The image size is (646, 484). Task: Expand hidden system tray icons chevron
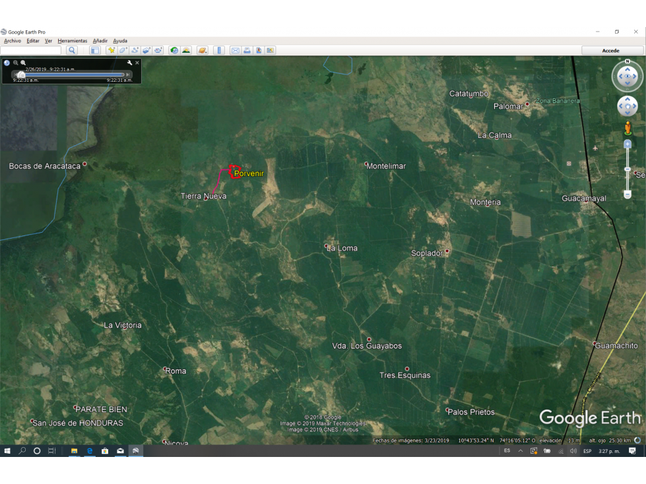pyautogui.click(x=521, y=451)
